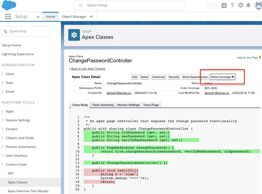This screenshot has width=262, height=194.
Task: Click the Edit button
Action: 135,77
